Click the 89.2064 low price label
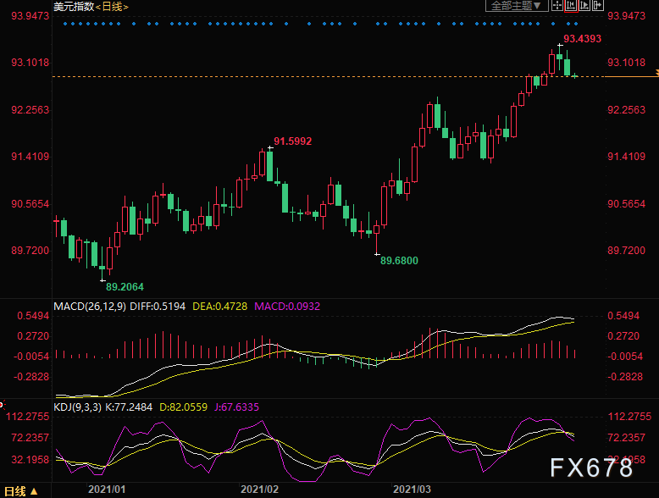 click(x=125, y=287)
